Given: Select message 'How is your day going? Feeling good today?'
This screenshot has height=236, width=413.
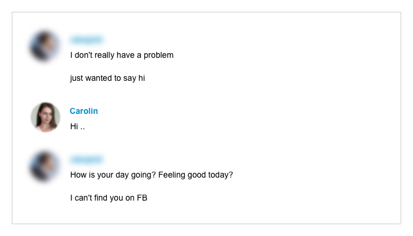Looking at the screenshot, I should [152, 175].
